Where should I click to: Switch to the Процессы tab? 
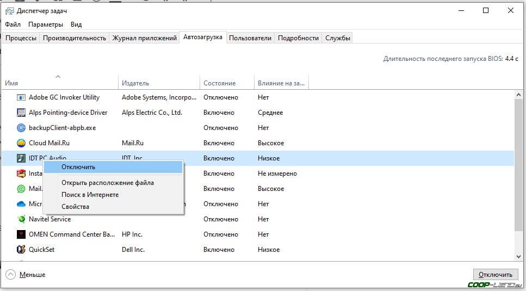tap(21, 38)
